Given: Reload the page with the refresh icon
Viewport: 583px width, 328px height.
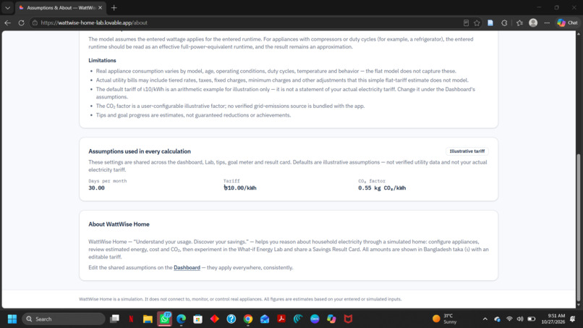Looking at the screenshot, I should click(21, 22).
